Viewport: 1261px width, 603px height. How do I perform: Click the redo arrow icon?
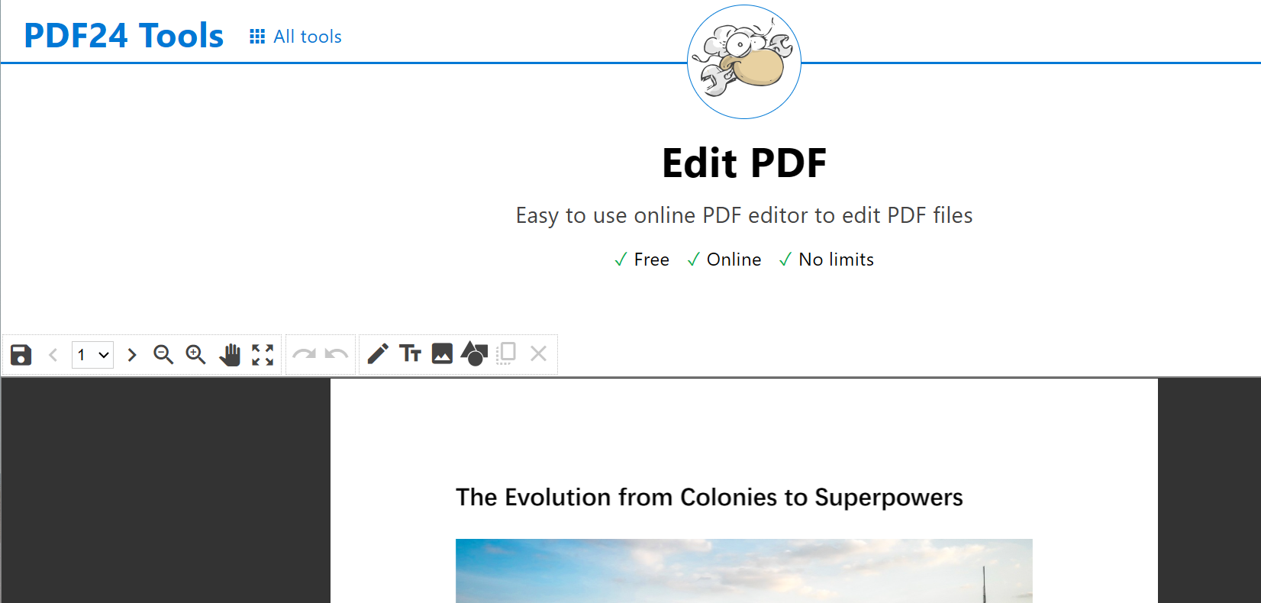[304, 354]
